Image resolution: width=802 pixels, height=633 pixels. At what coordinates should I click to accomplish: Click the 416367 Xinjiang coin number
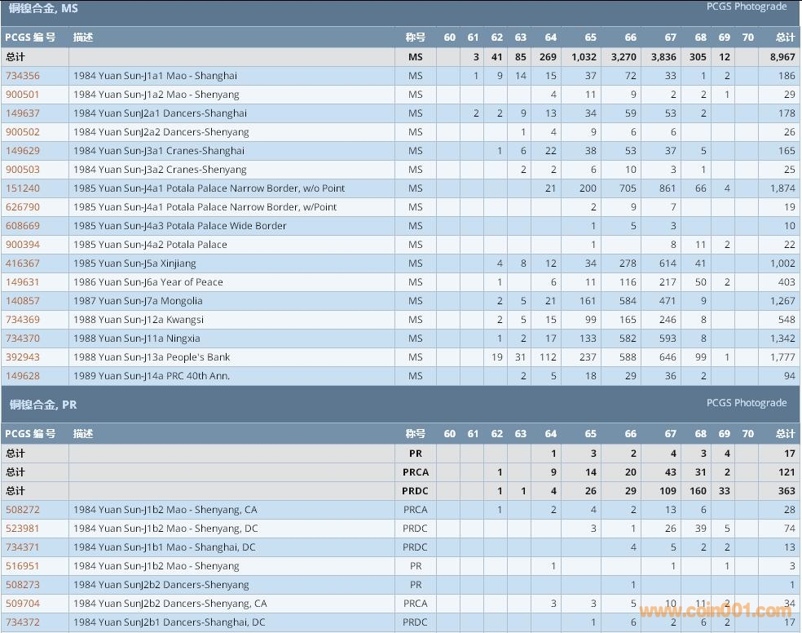point(23,263)
